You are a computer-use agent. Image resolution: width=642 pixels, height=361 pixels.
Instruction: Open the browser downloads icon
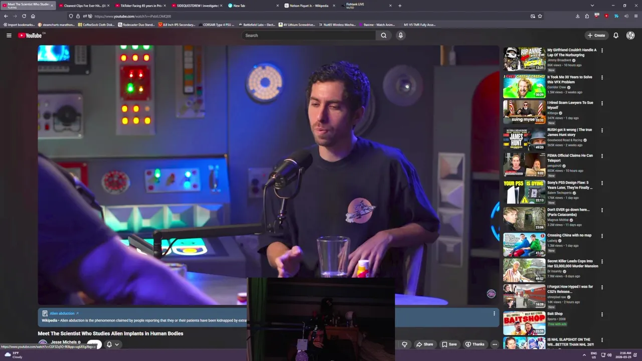[577, 16]
